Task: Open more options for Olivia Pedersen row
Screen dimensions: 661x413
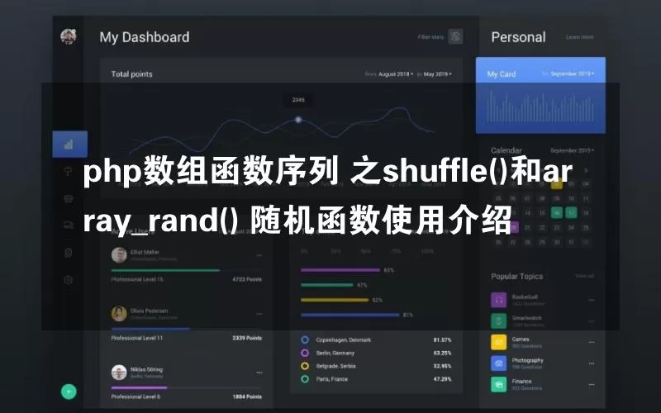Action: 259,314
